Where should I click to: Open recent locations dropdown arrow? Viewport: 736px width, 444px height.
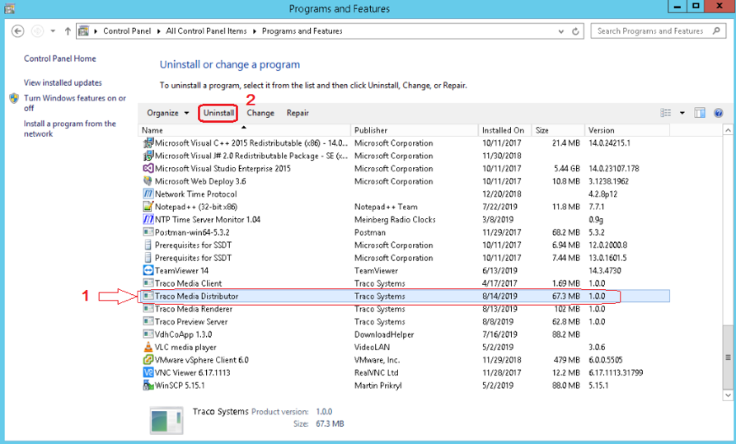[x=53, y=31]
